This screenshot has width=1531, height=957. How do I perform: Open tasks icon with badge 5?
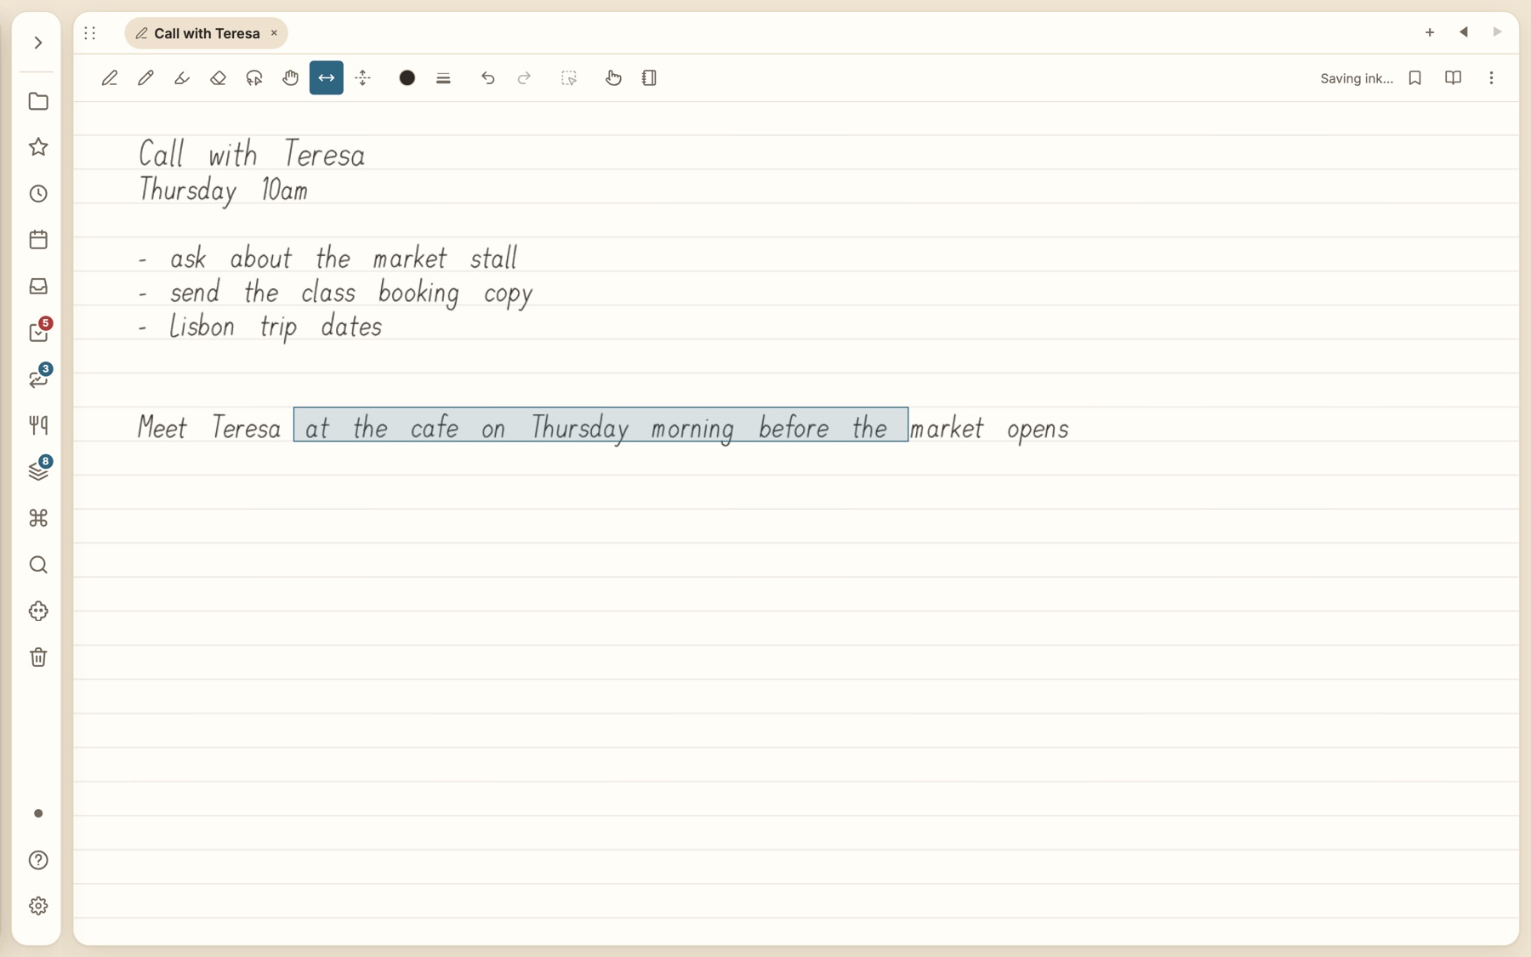(x=38, y=333)
